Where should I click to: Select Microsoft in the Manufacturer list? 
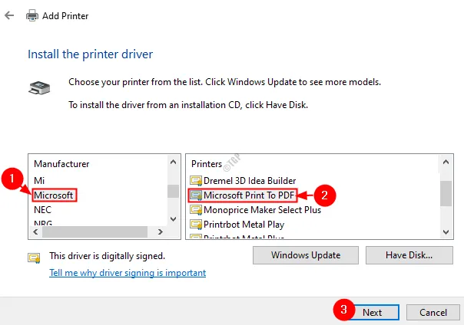(x=54, y=195)
